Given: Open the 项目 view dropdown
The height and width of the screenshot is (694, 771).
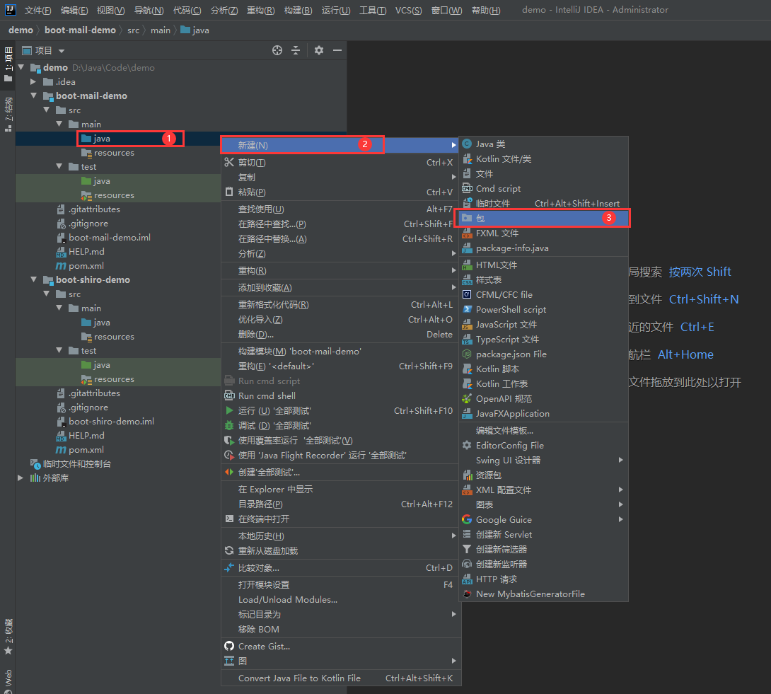Looking at the screenshot, I should click(62, 51).
